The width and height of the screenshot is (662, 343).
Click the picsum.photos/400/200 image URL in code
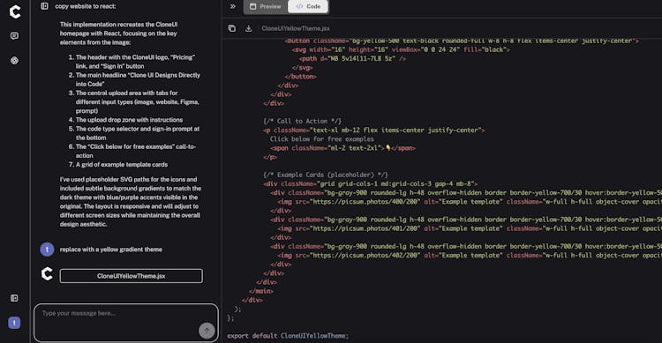(x=365, y=202)
